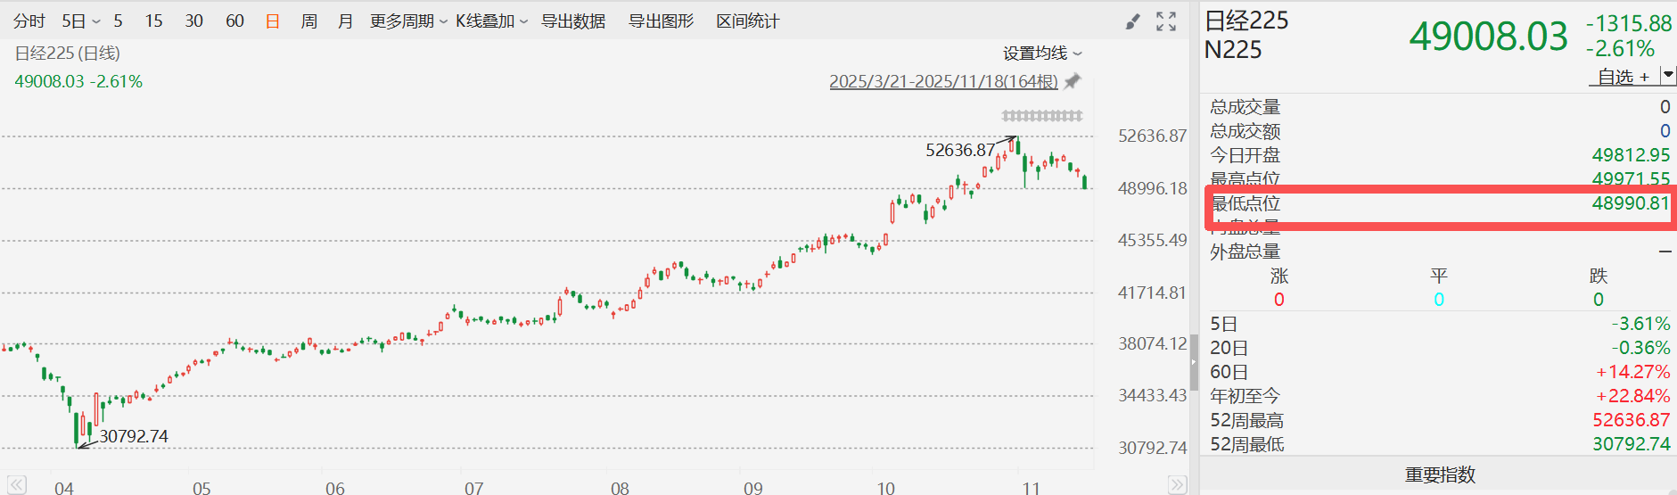
Task: Click 导出图形 to export chart image
Action: [661, 21]
